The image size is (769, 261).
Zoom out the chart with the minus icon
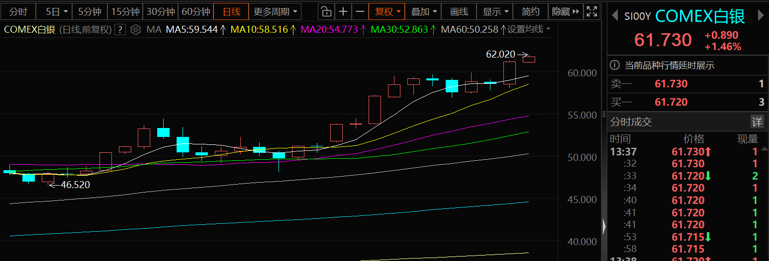point(360,11)
